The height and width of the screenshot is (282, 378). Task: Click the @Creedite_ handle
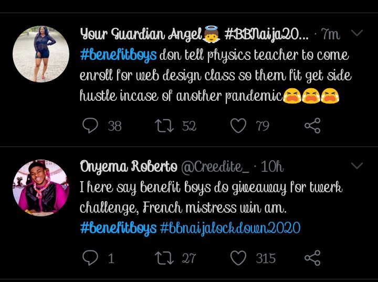[x=215, y=168]
